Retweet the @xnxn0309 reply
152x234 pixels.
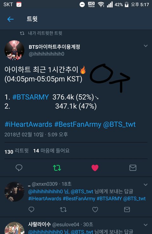(63, 210)
